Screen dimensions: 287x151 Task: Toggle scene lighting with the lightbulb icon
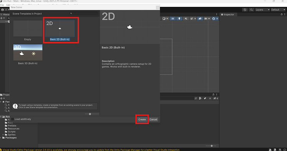[179, 19]
